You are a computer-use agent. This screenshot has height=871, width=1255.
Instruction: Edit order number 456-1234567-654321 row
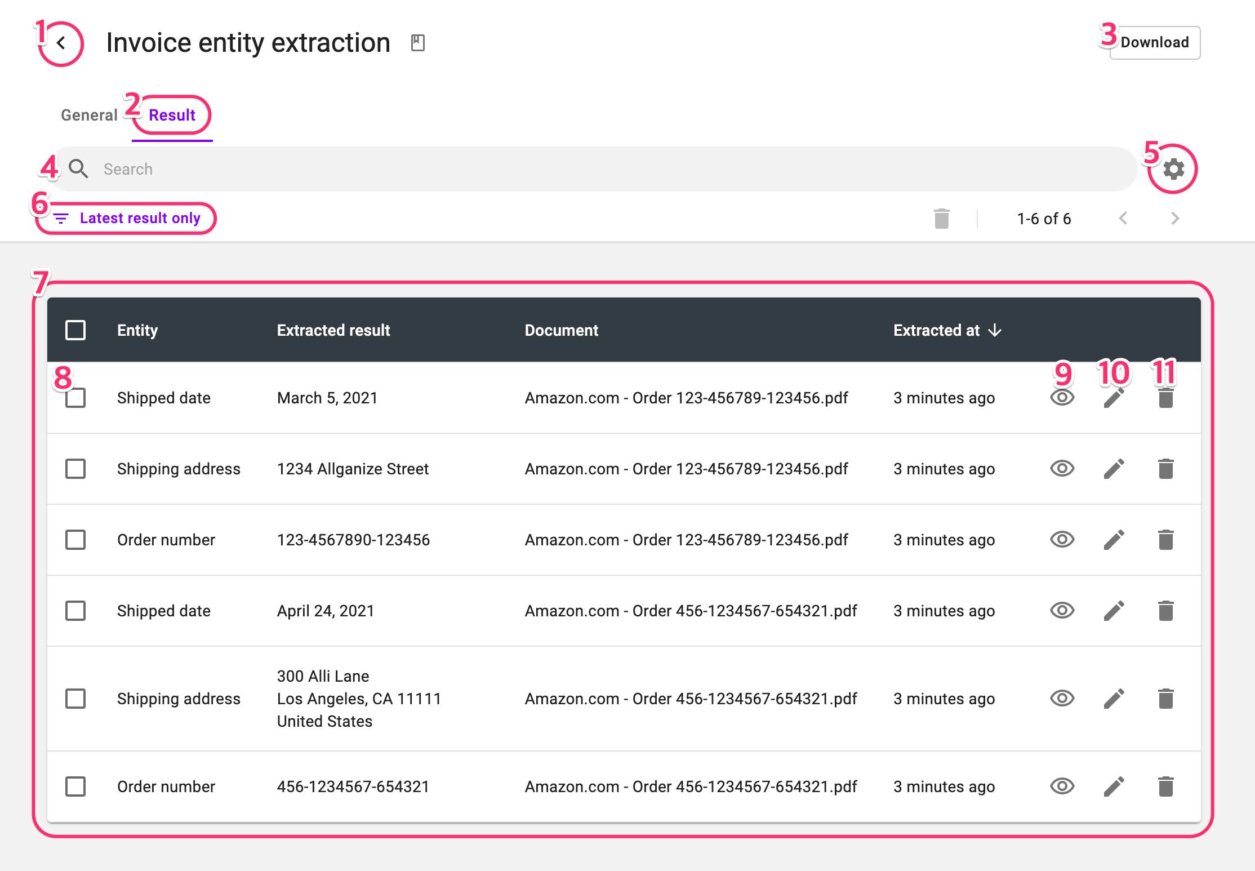point(1114,786)
